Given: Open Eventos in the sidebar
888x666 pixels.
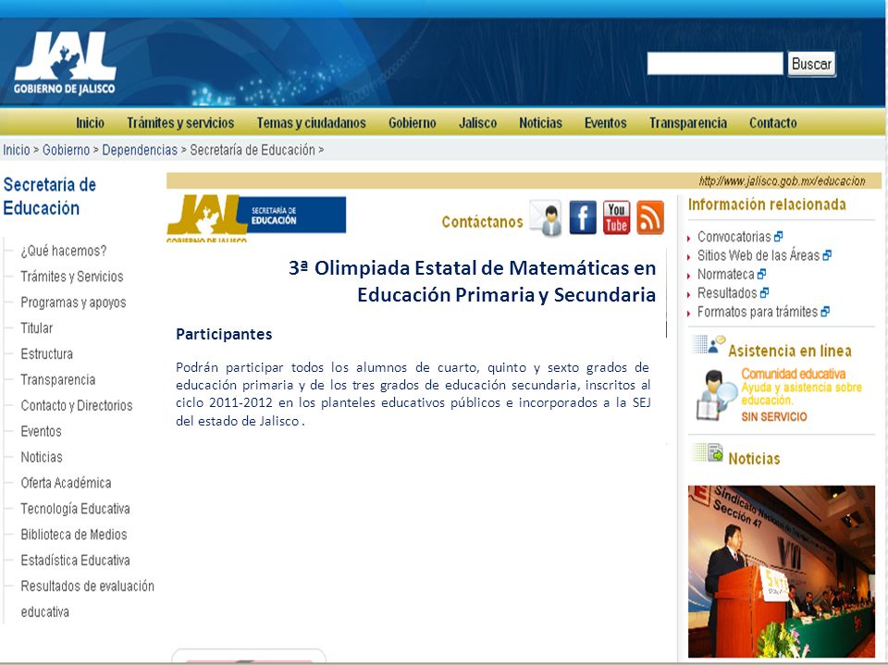Looking at the screenshot, I should [x=42, y=432].
